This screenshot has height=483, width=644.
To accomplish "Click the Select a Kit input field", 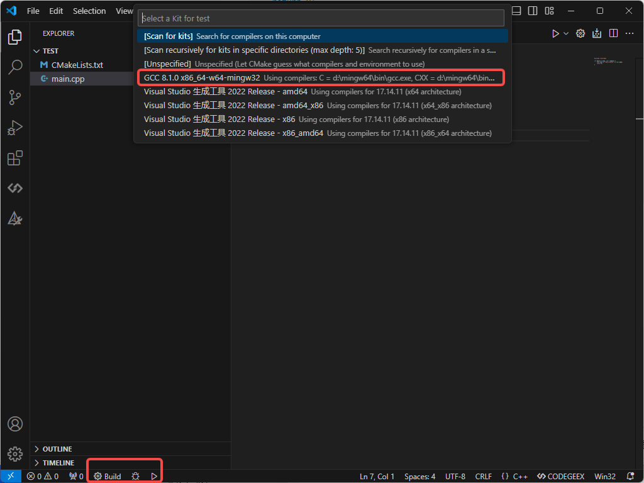I will pos(321,18).
